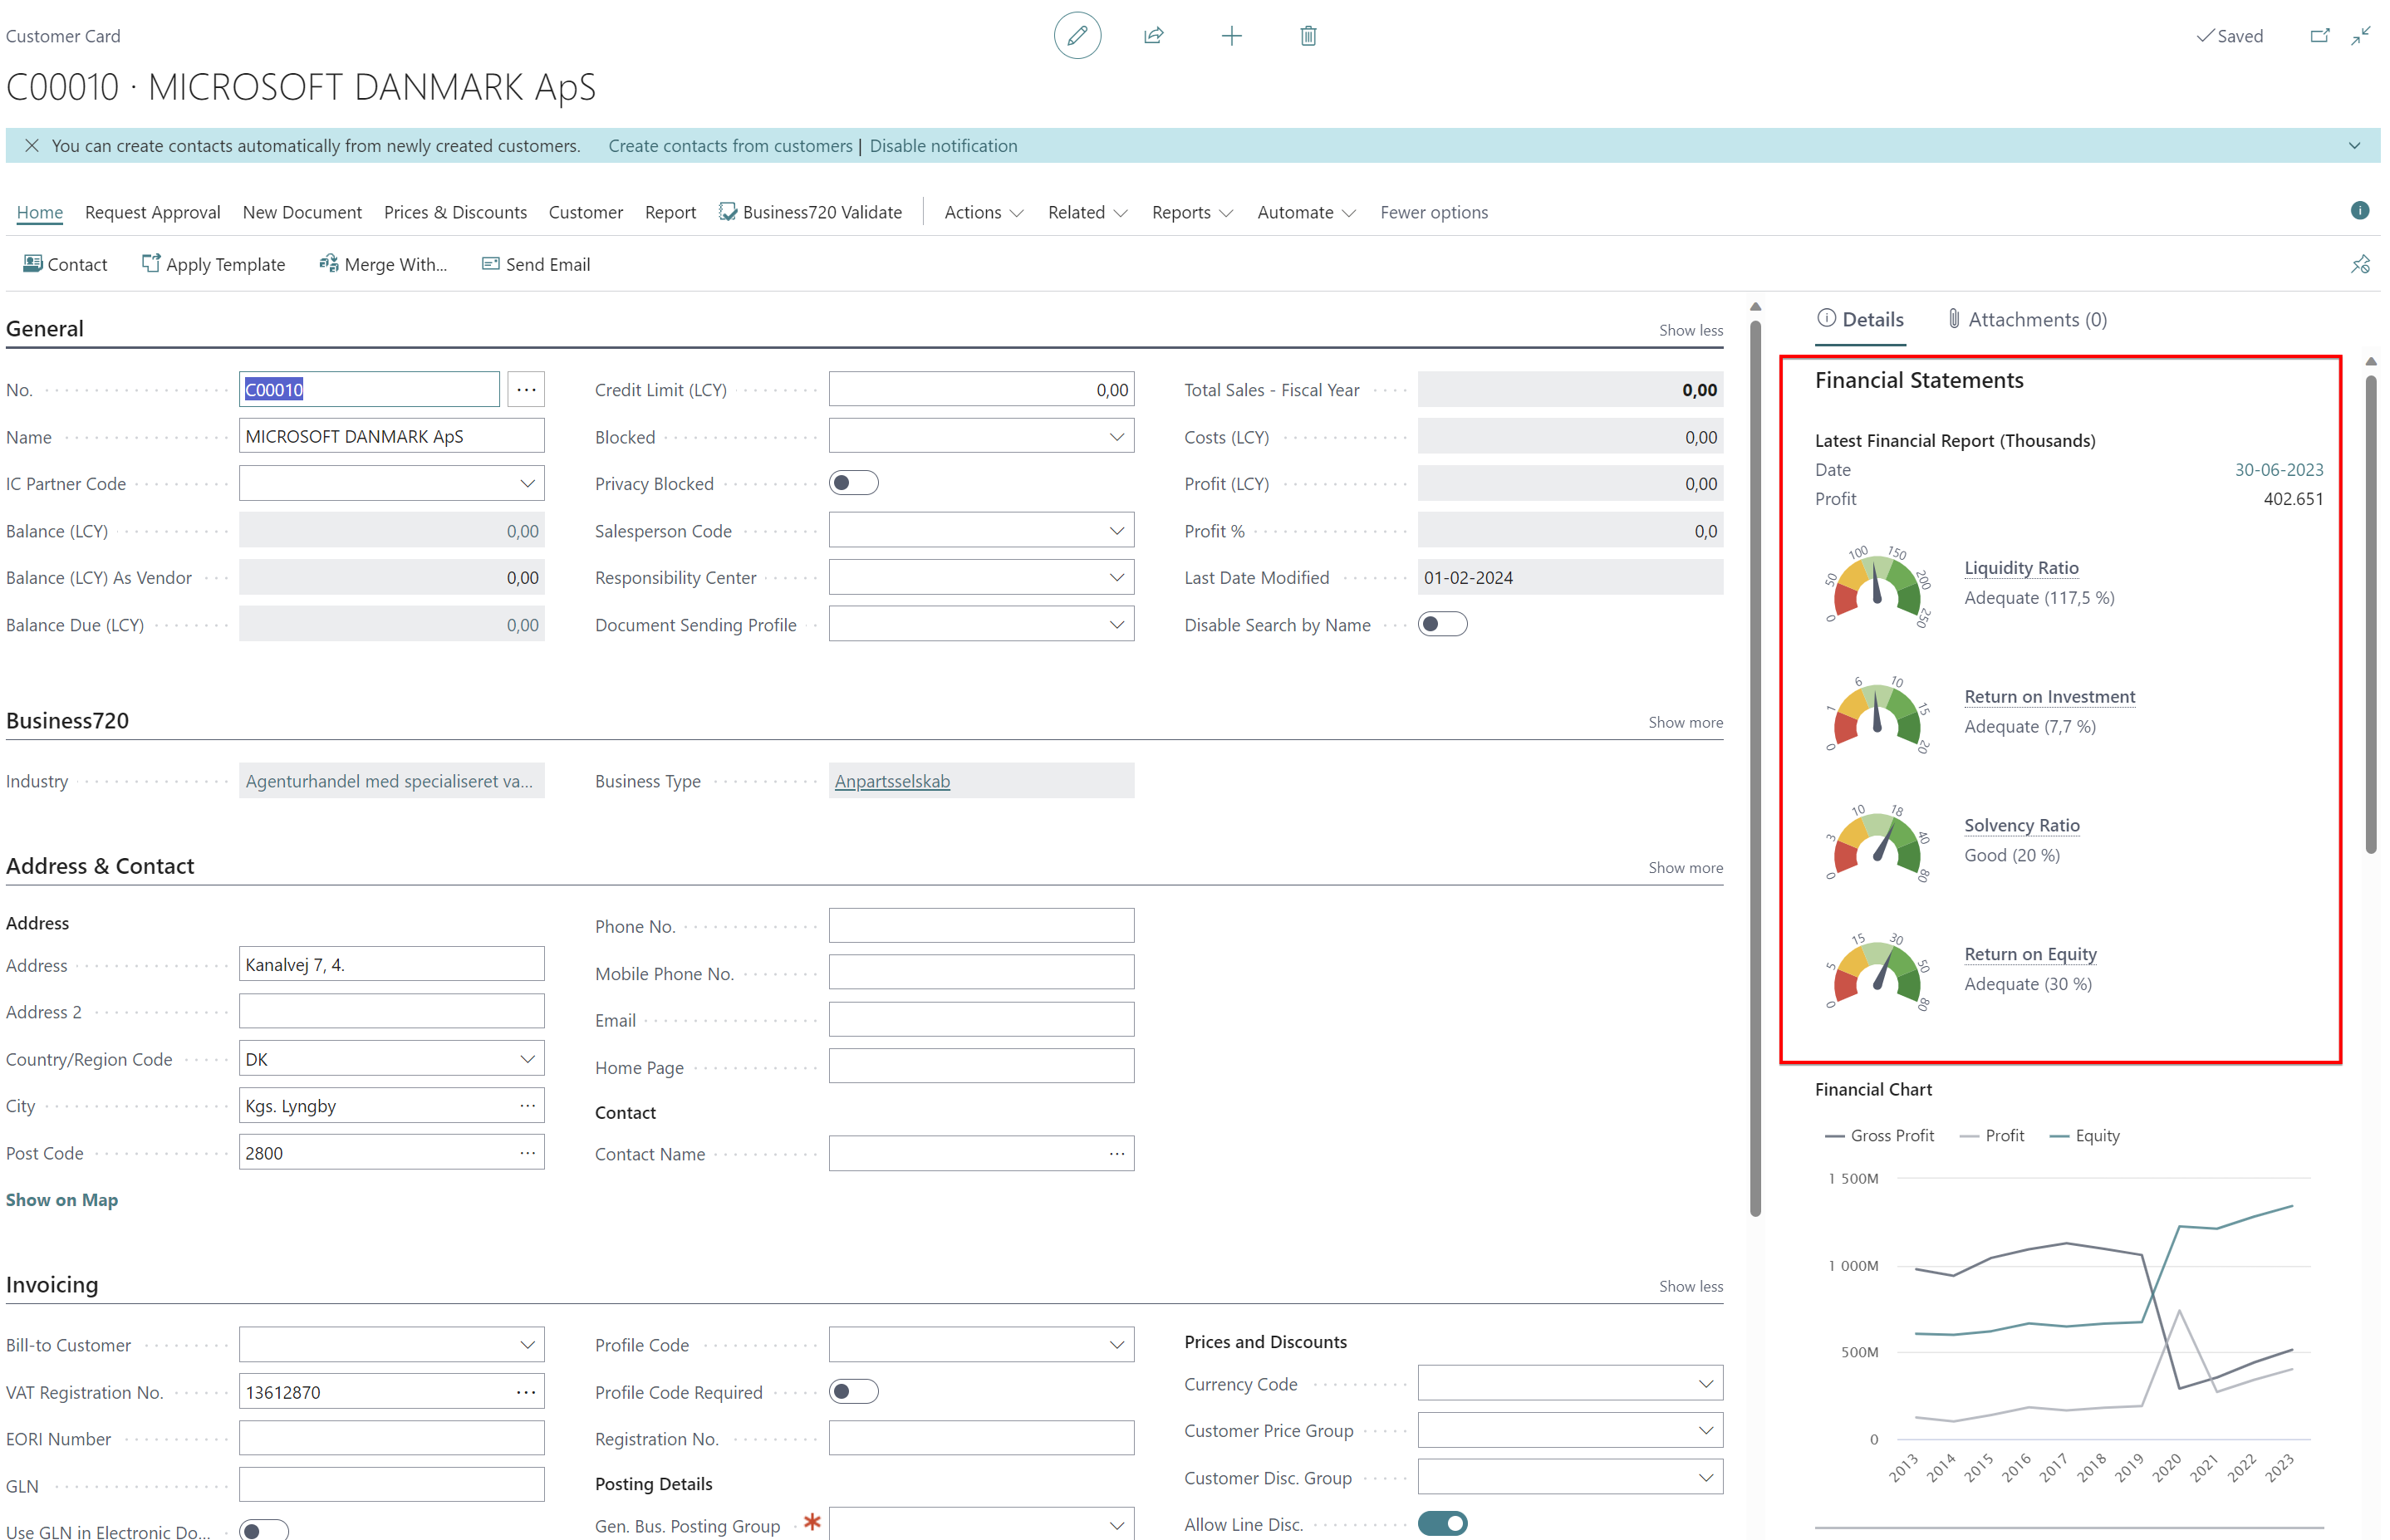Image resolution: width=2390 pixels, height=1540 pixels.
Task: Click Merge With... action
Action: coord(383,264)
